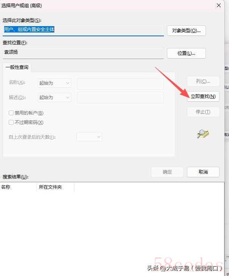229x276 pixels.
Task: Click the search magnifier folder icon
Action: tap(203, 134)
